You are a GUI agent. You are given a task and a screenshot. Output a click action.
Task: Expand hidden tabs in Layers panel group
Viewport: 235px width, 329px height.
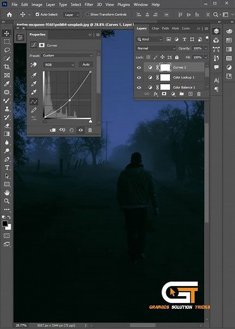pos(198,28)
